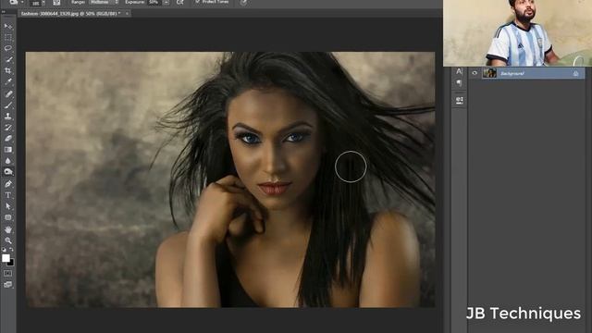Image resolution: width=592 pixels, height=333 pixels.
Task: Select the Crop tool
Action: (x=8, y=70)
